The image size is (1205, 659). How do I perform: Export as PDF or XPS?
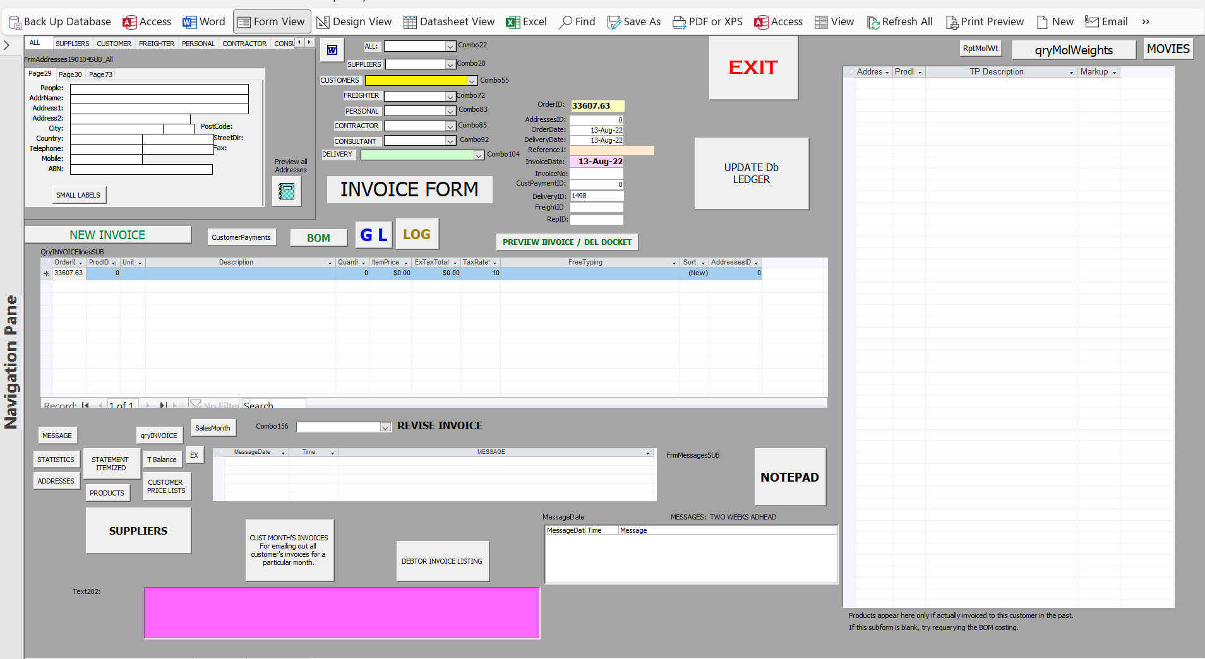pos(707,21)
